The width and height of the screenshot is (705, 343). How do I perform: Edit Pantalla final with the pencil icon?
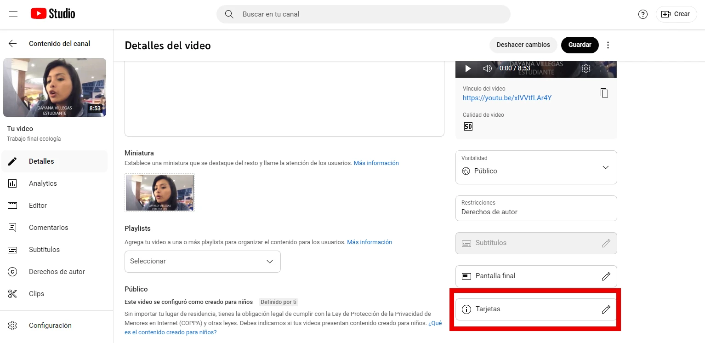[x=606, y=276]
